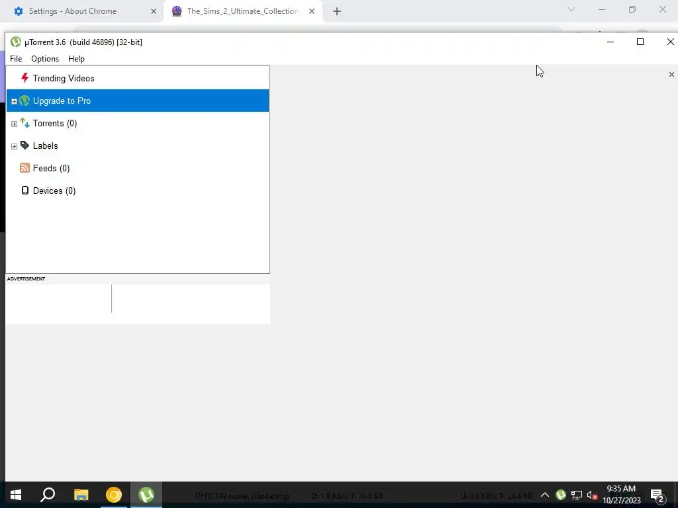
Task: Maximize the uTorrent window
Action: click(640, 42)
